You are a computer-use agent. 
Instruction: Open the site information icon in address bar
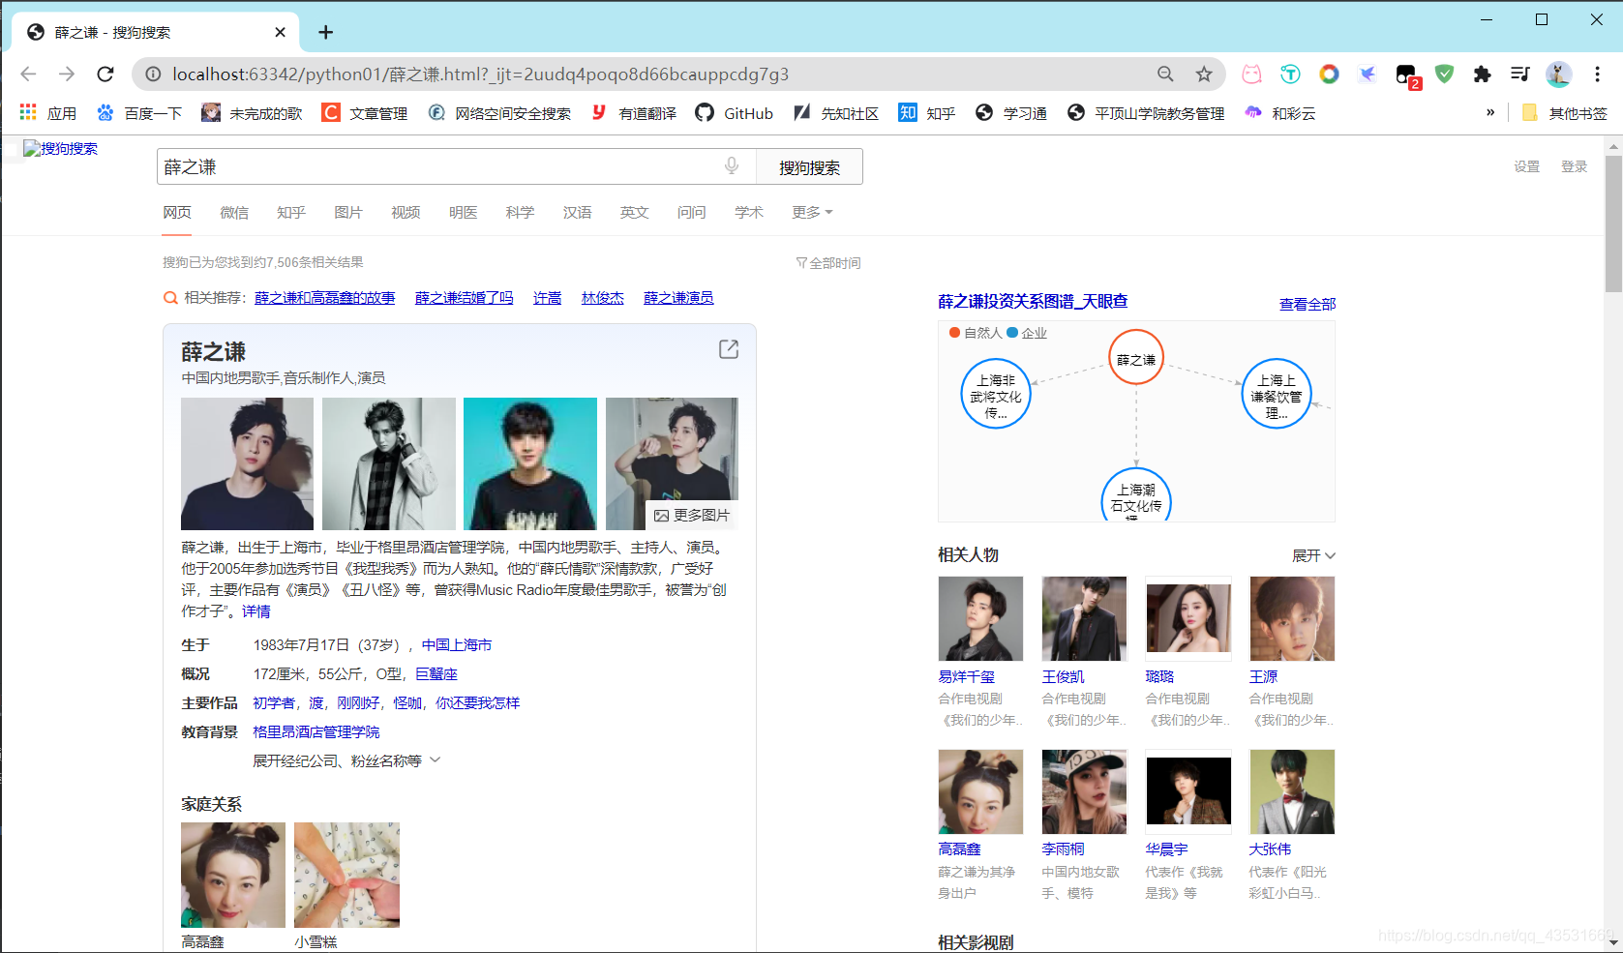[153, 74]
